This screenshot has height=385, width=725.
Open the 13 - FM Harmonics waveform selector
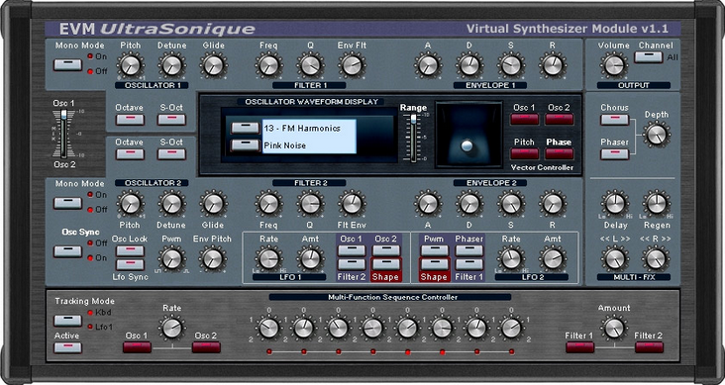tap(245, 128)
